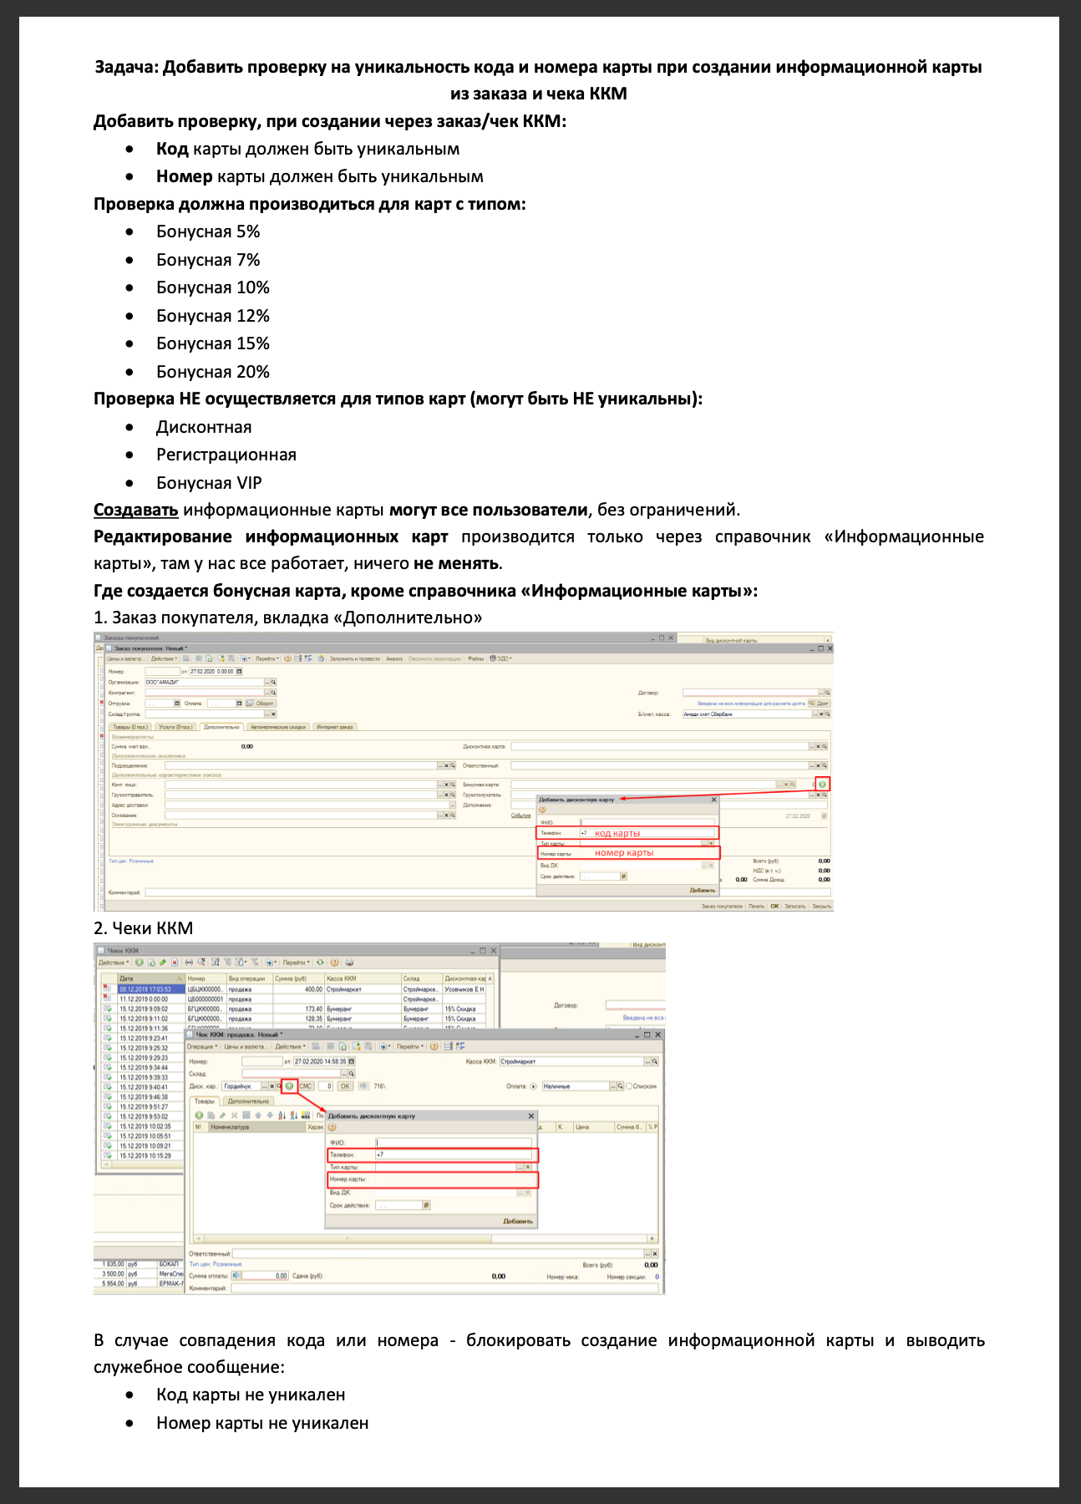This screenshot has width=1081, height=1504.
Task: Click the СМС button in Чек ККМ
Action: tap(306, 1086)
